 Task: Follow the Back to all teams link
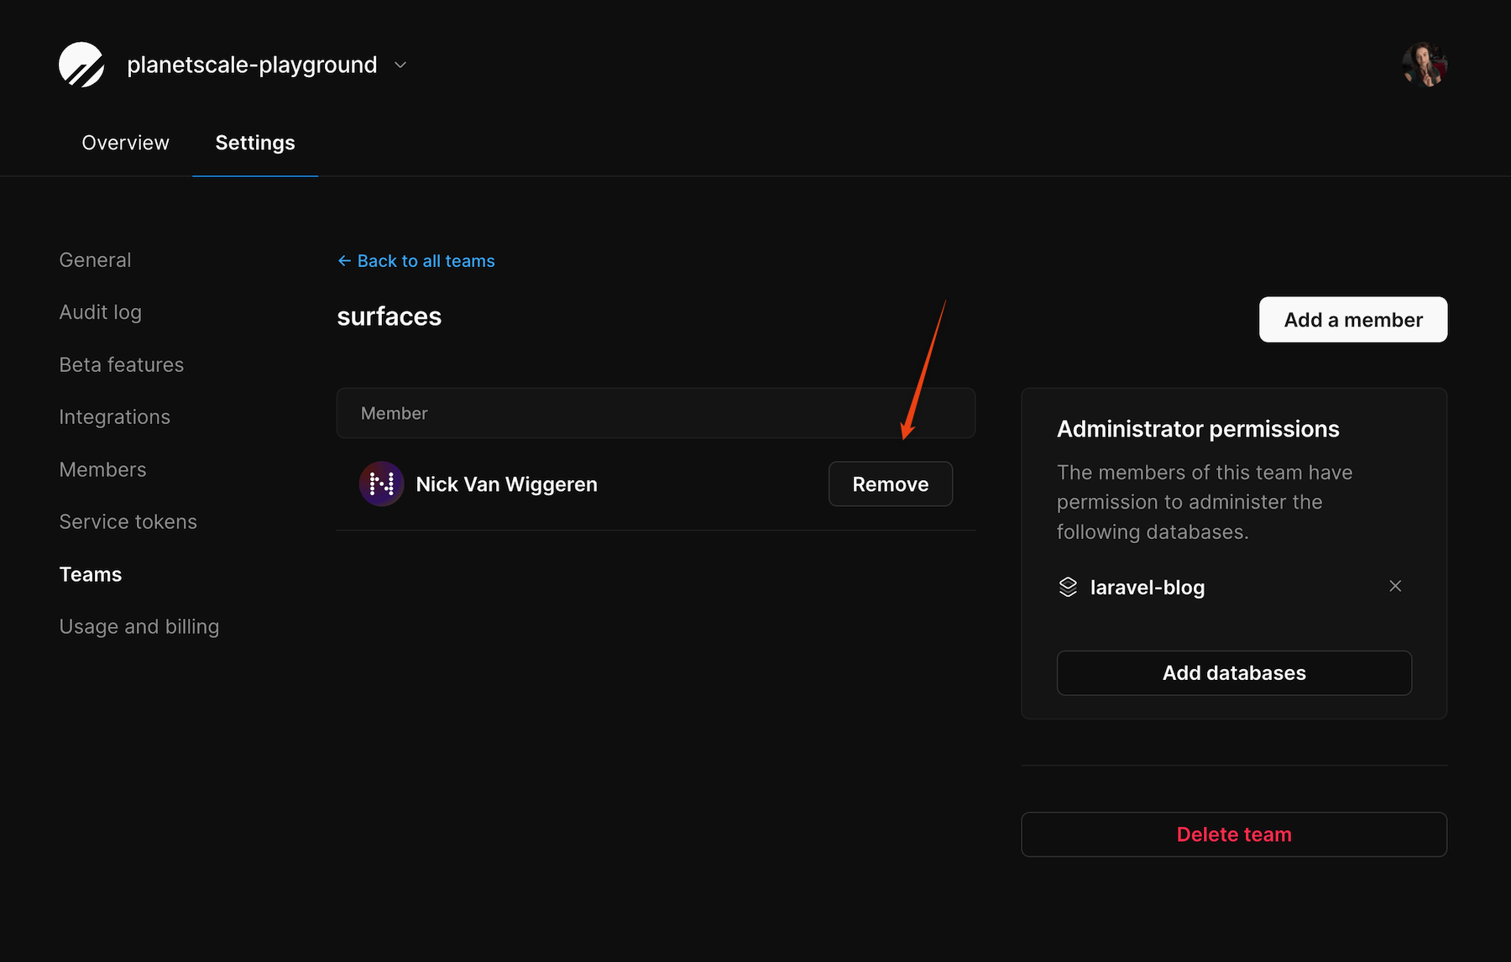coord(426,260)
